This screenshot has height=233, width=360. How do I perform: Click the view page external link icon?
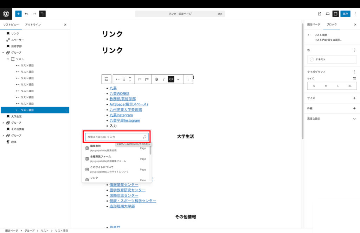pyautogui.click(x=320, y=14)
